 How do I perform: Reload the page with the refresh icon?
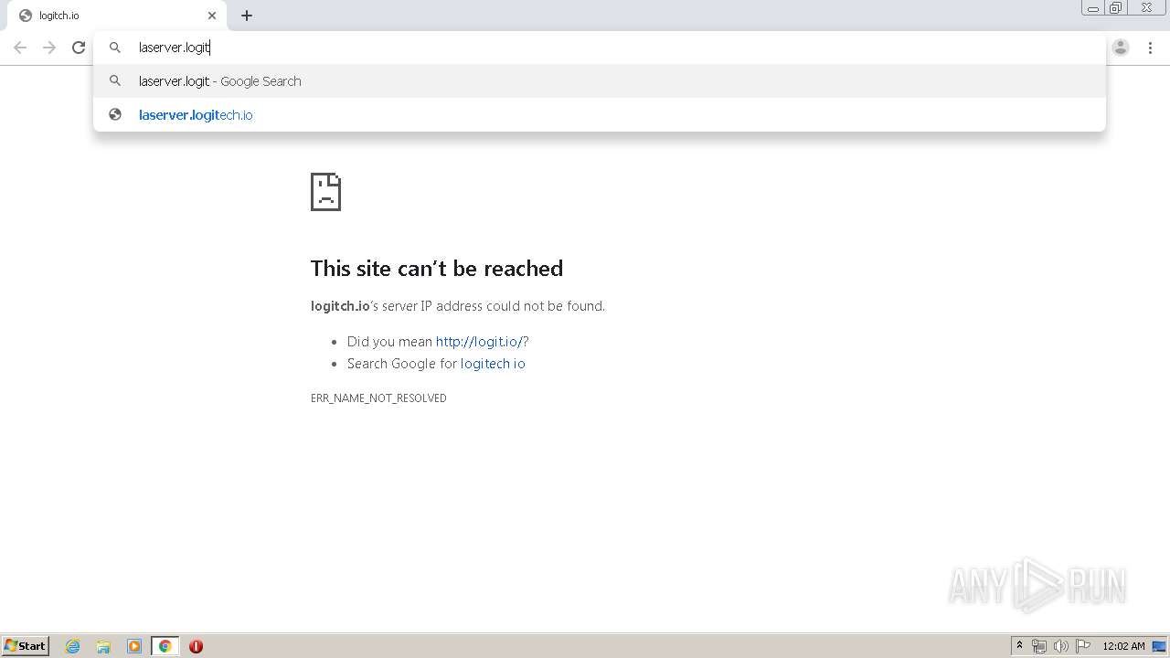click(x=79, y=48)
